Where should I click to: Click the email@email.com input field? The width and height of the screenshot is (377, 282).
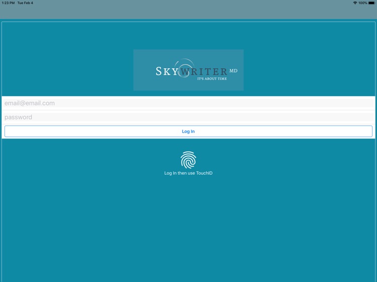point(189,103)
